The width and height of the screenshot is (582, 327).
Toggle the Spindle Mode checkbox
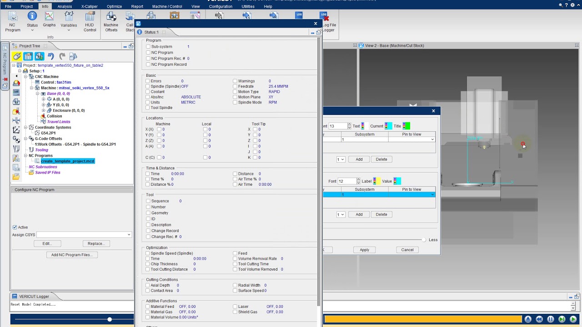click(x=235, y=103)
